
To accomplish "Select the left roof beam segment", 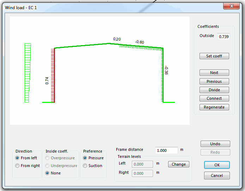I will point(81,45).
